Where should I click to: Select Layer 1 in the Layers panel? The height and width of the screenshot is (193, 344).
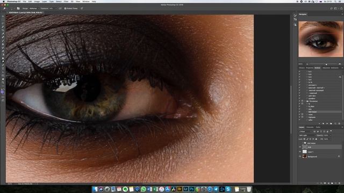(320, 152)
